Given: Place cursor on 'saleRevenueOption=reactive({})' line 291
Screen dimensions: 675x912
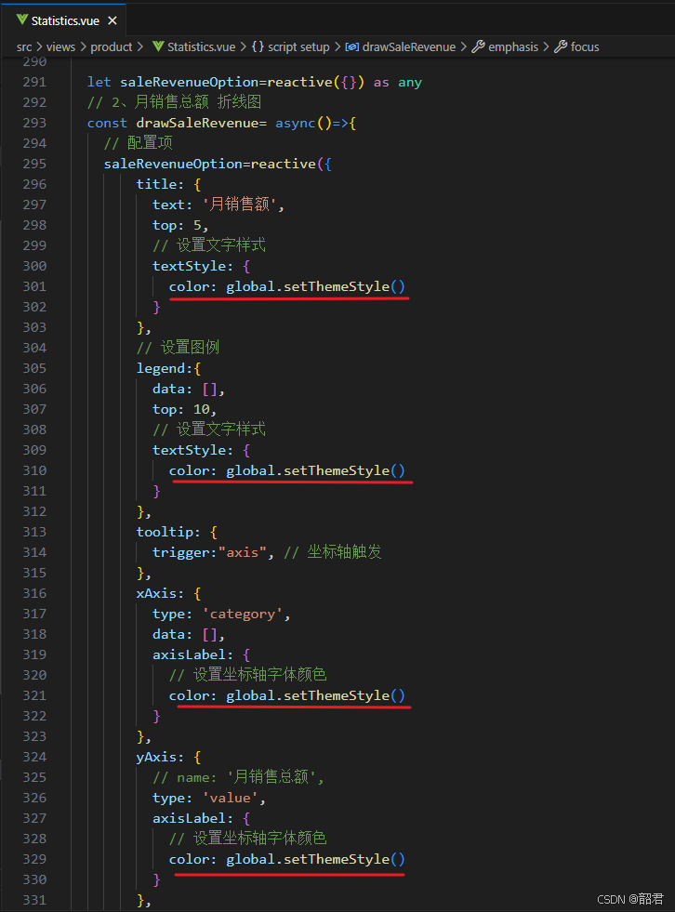Looking at the screenshot, I should pos(242,82).
